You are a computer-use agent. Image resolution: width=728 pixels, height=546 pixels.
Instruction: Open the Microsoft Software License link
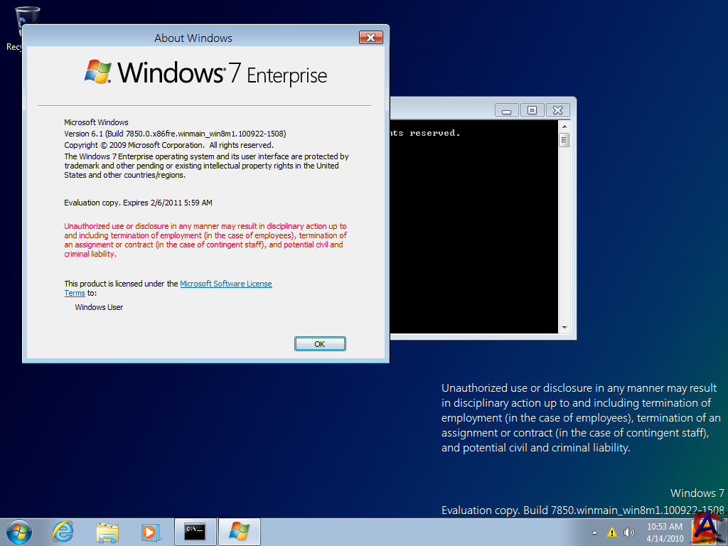(x=225, y=284)
